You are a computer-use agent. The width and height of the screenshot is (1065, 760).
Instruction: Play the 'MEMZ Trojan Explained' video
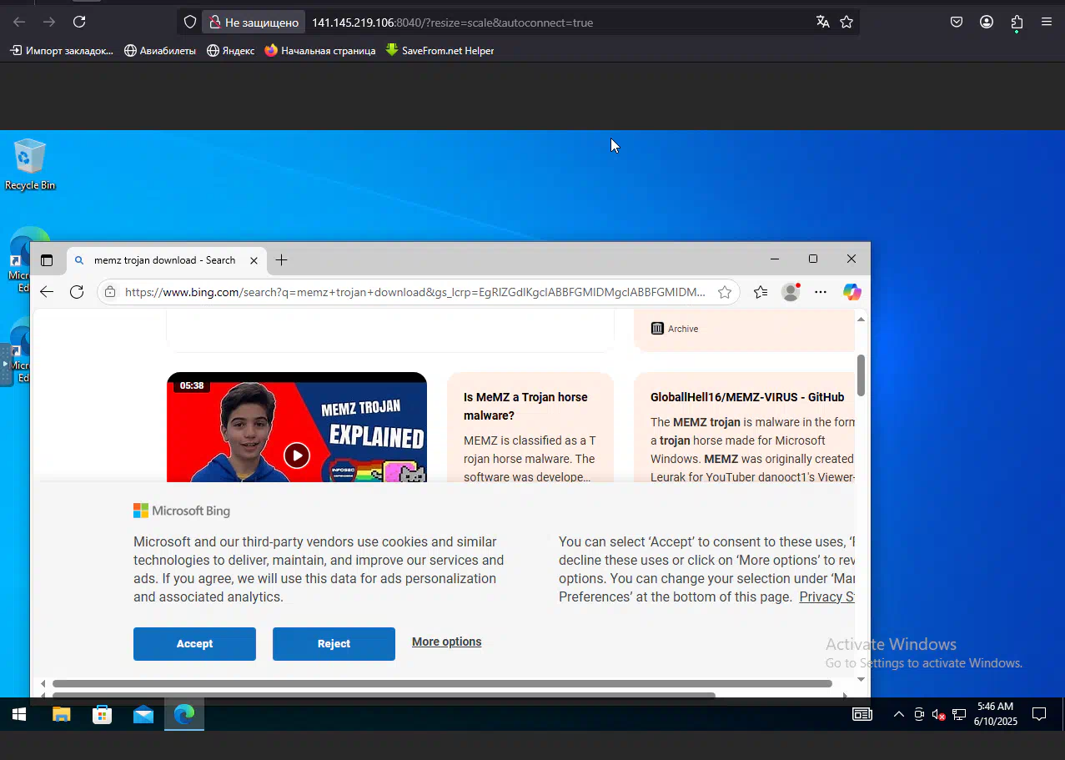pos(297,455)
